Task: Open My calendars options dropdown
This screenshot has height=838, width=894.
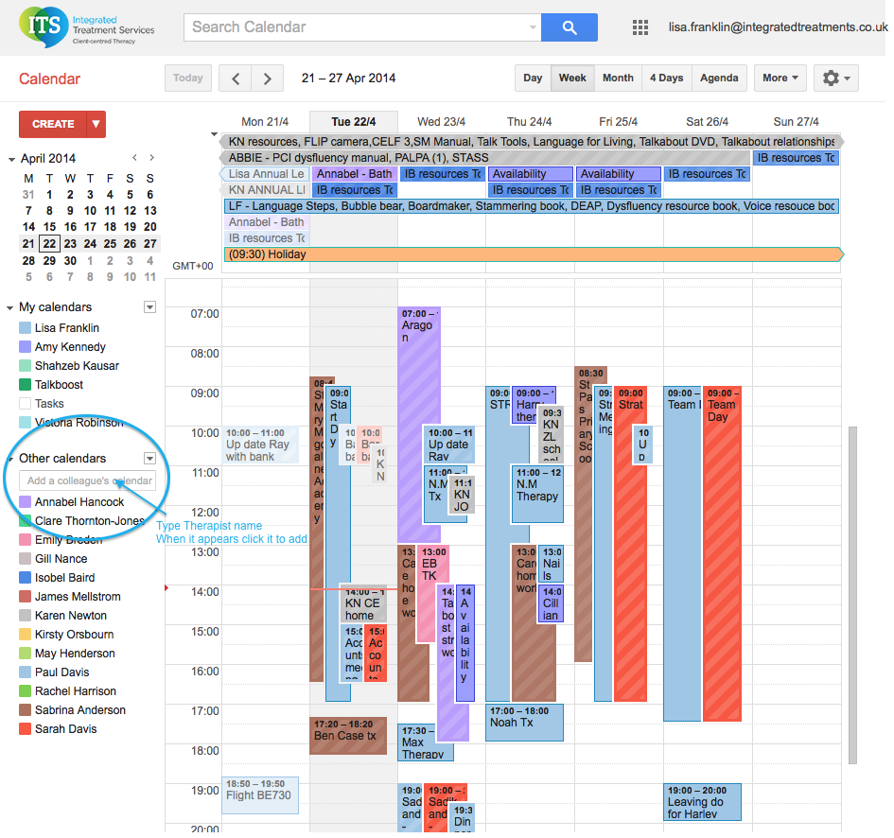Action: pos(149,307)
